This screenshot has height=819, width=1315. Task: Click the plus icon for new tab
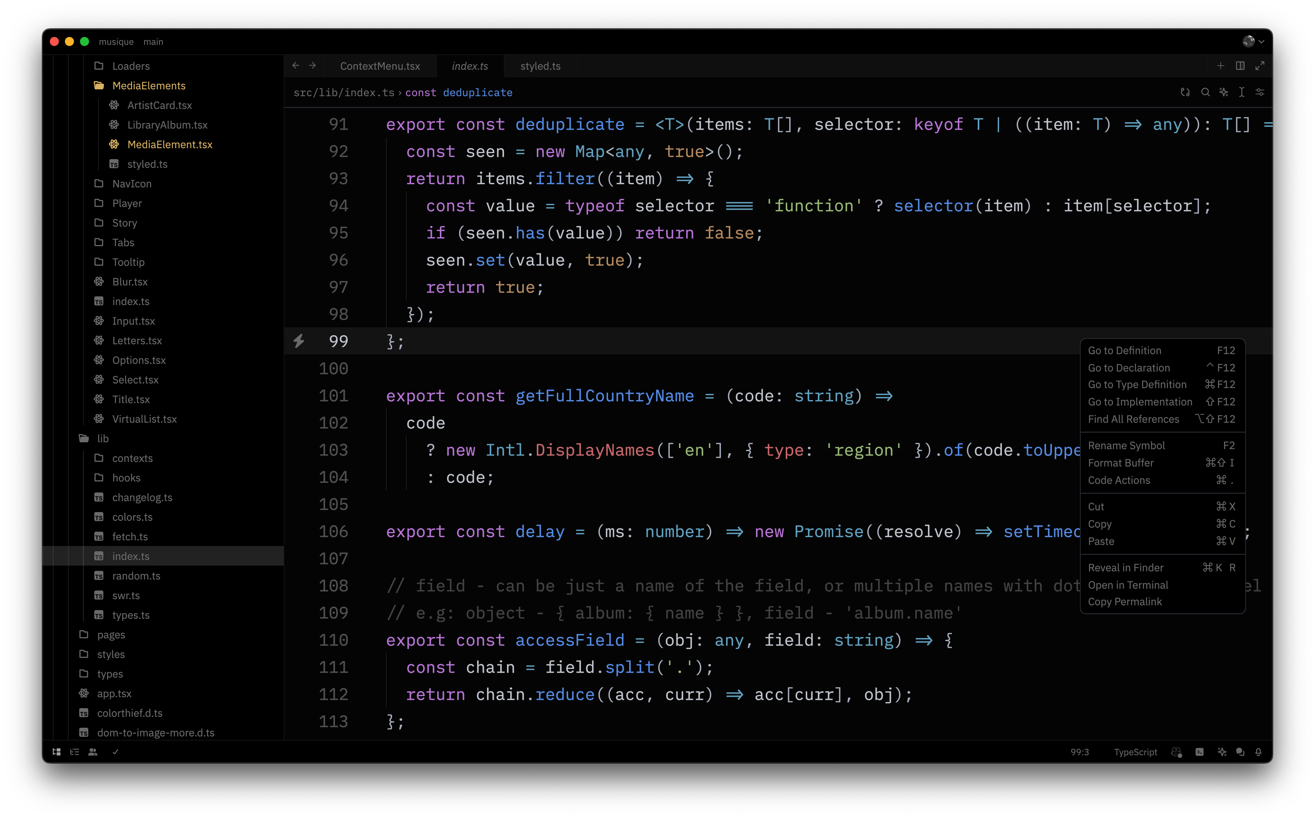(x=1221, y=66)
